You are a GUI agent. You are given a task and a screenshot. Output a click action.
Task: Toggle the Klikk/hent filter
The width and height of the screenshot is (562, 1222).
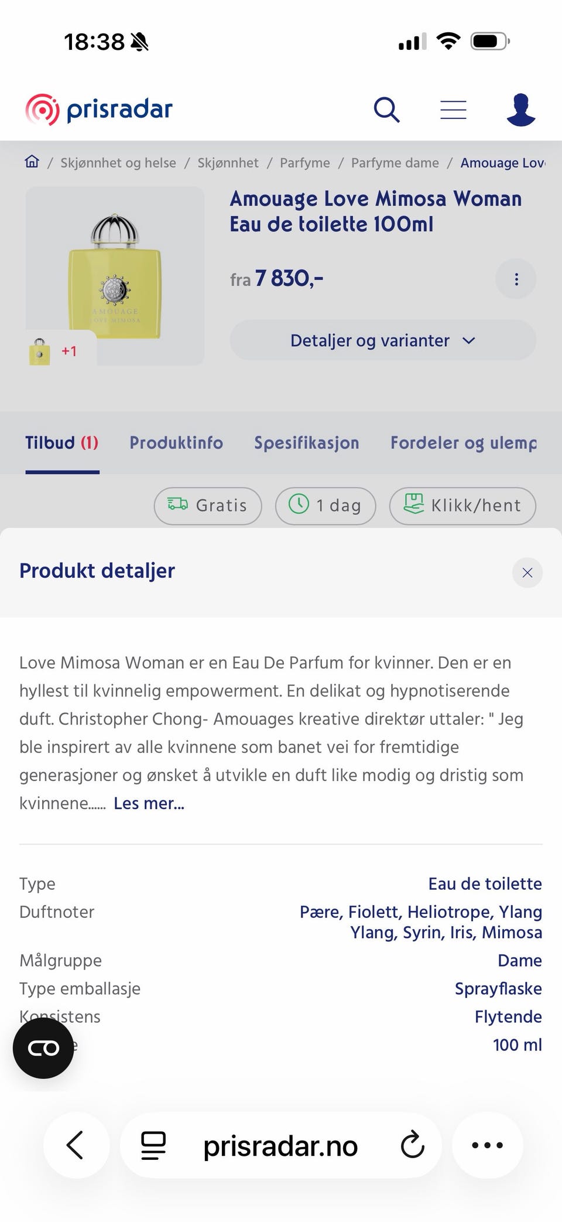point(462,506)
